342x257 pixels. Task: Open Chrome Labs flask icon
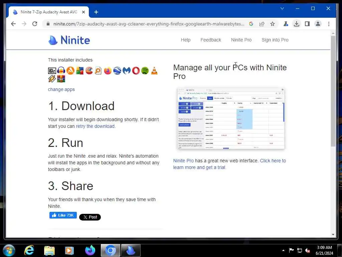[286, 24]
